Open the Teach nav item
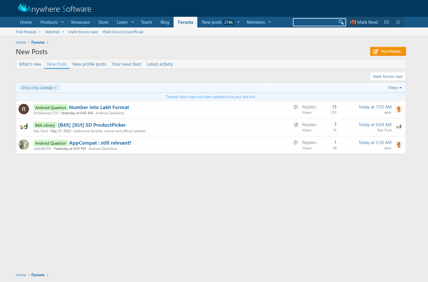Image resolution: width=428 pixels, height=282 pixels. point(146,22)
